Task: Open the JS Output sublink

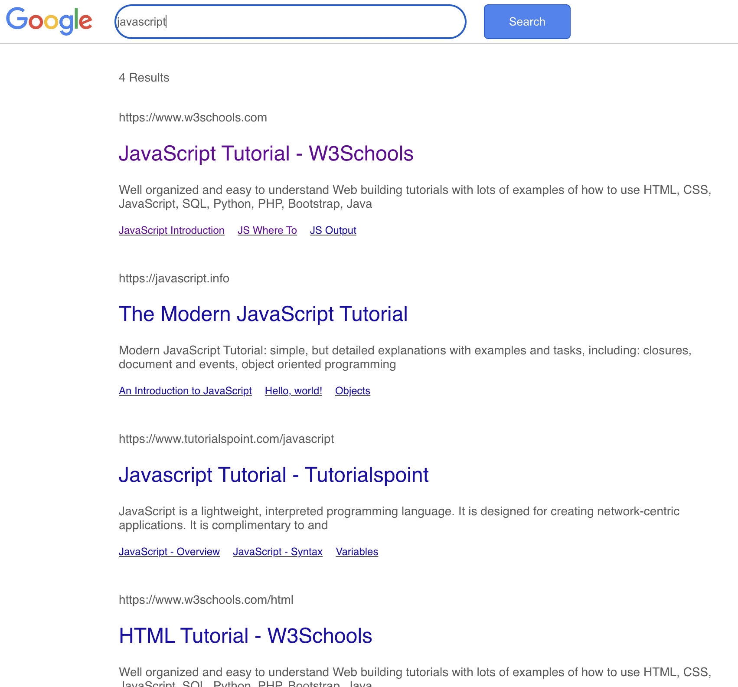Action: [333, 230]
